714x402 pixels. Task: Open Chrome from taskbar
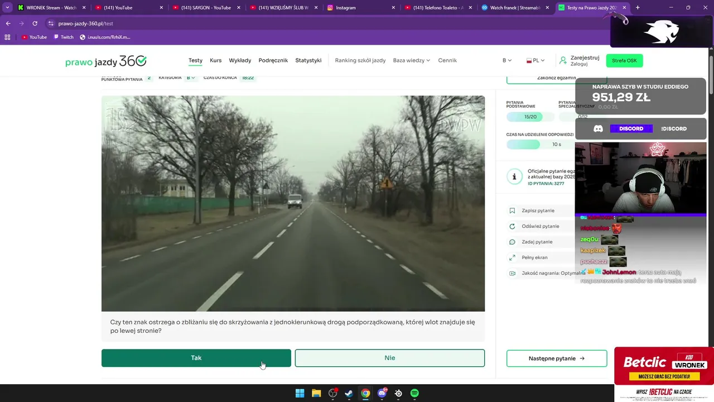click(365, 393)
